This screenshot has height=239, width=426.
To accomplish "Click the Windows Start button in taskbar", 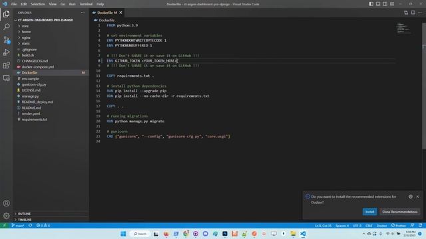I will [x=123, y=234].
